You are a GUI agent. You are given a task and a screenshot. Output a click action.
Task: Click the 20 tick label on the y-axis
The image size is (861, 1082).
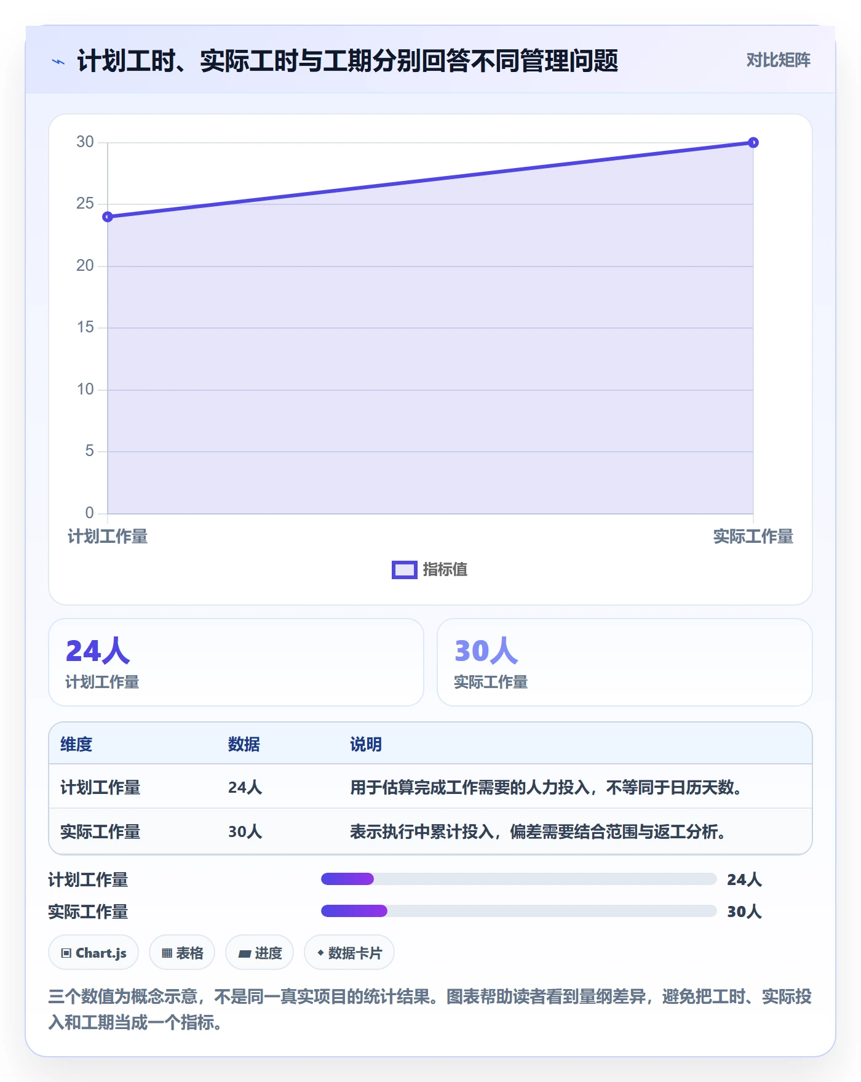pos(85,266)
